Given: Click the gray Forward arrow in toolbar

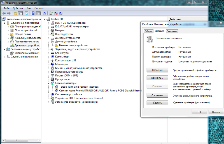Looking at the screenshot, I should pyautogui.click(x=9, y=13).
